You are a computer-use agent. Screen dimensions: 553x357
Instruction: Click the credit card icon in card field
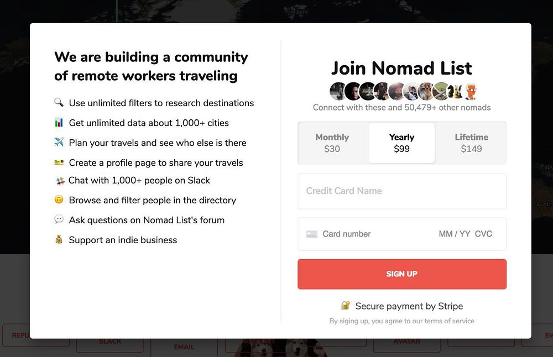(312, 234)
